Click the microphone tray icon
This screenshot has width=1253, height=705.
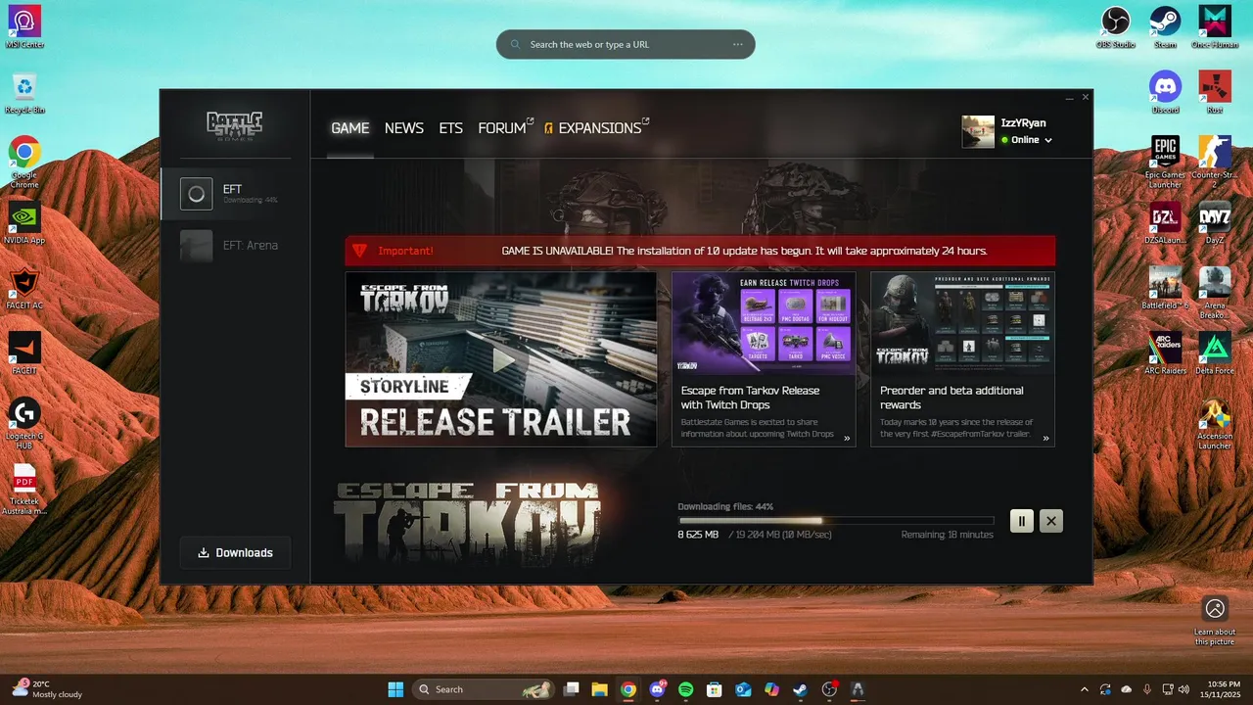[x=1146, y=689]
